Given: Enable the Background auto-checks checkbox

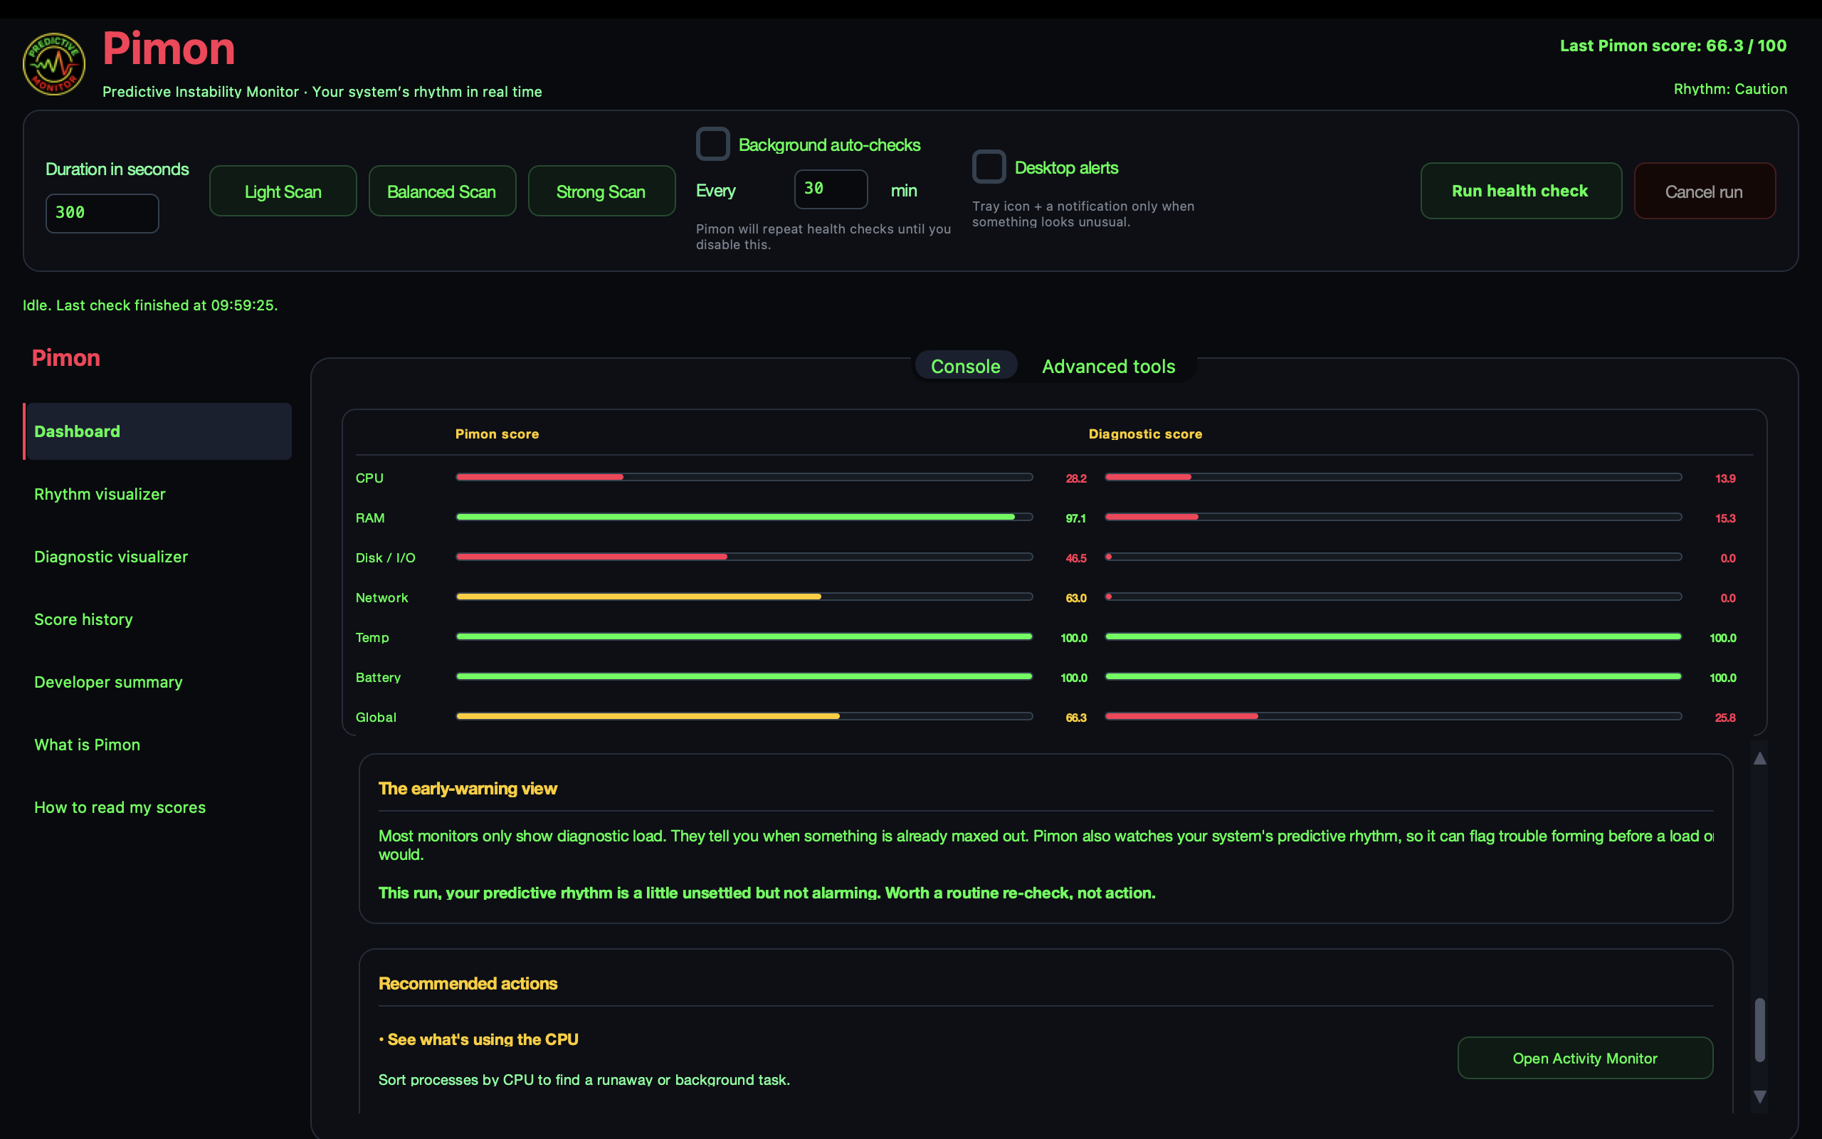Looking at the screenshot, I should click(712, 144).
